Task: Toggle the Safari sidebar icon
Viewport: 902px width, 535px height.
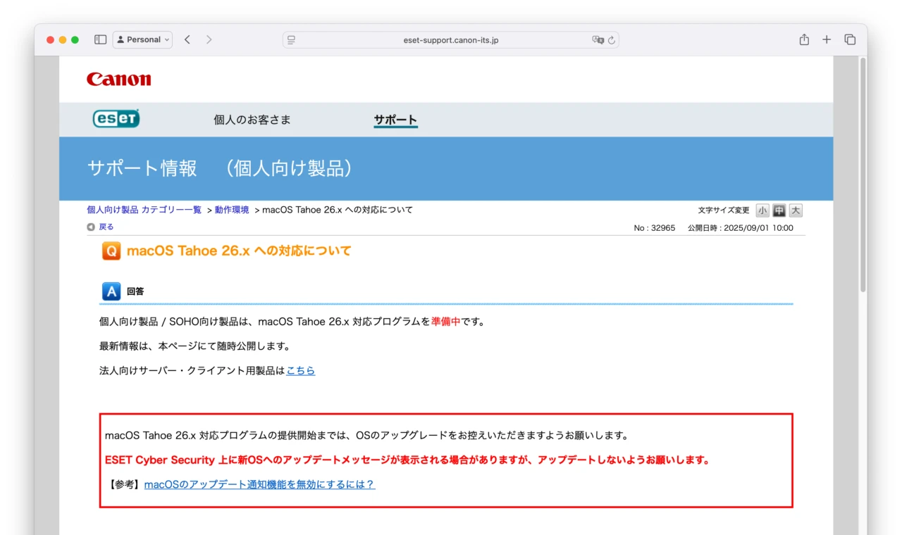Action: (x=100, y=39)
